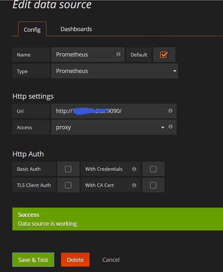Show info icon next to With Credentials

(134, 169)
